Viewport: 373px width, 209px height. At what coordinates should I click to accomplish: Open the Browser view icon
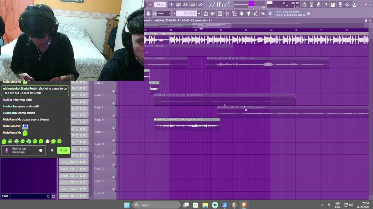(234, 13)
